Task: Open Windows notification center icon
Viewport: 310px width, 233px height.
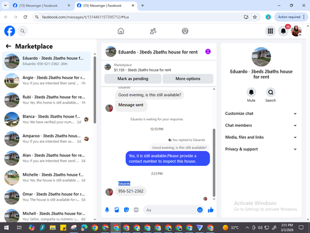Action: click(301, 228)
